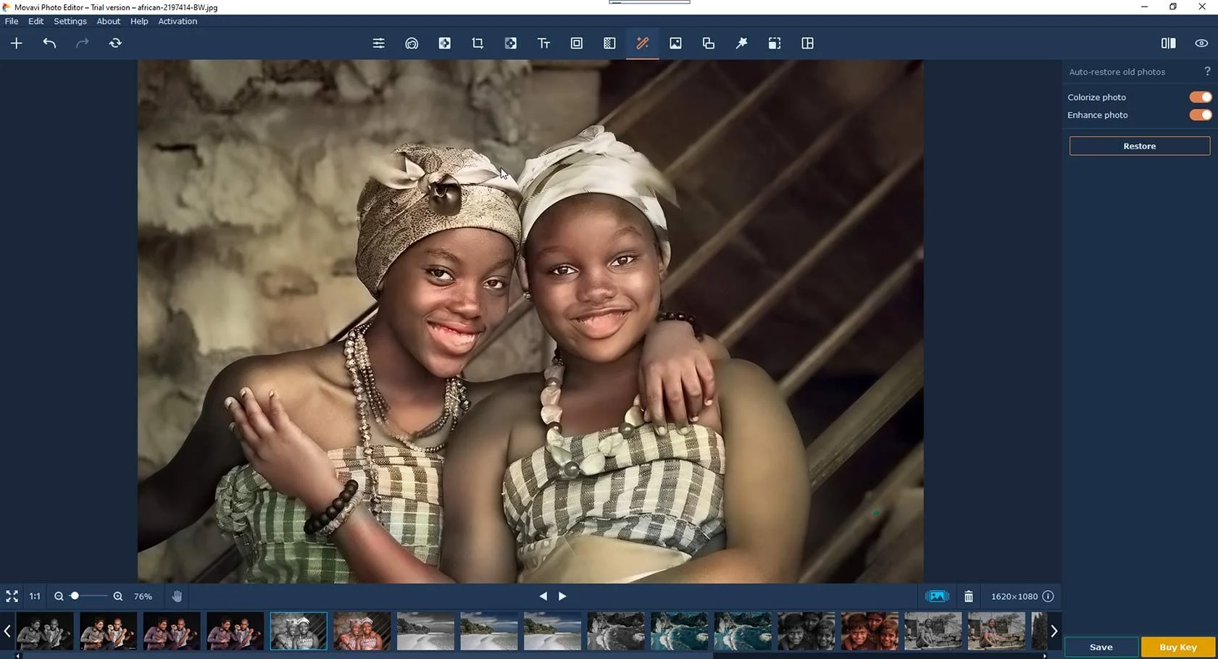The width and height of the screenshot is (1218, 659).
Task: Click the revert to original icon
Action: point(115,43)
